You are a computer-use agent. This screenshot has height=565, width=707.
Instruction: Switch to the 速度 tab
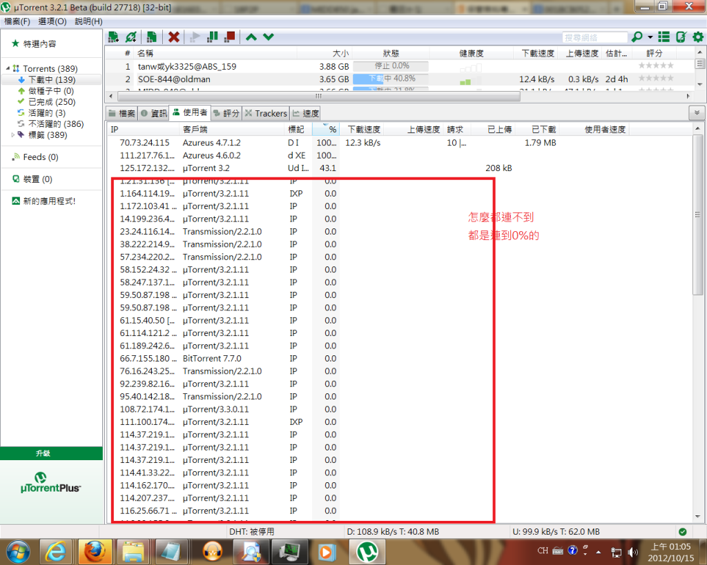tap(306, 113)
